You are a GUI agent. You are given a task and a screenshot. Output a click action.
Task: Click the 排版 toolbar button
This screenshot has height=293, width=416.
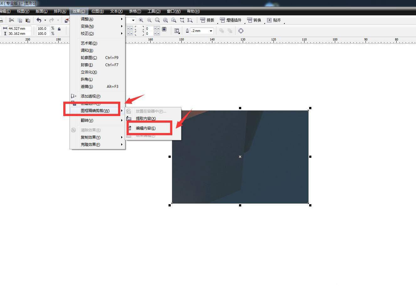pos(207,20)
